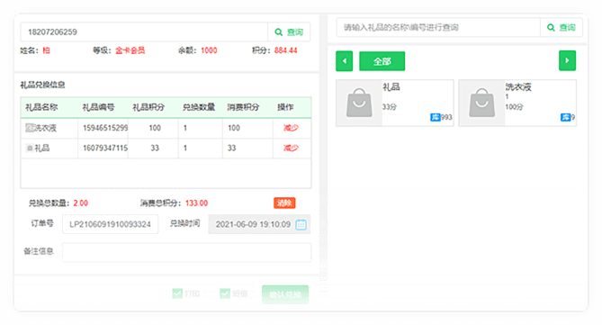Click the 礼品积分 column header
Screen dimensions: 602x325
148,107
